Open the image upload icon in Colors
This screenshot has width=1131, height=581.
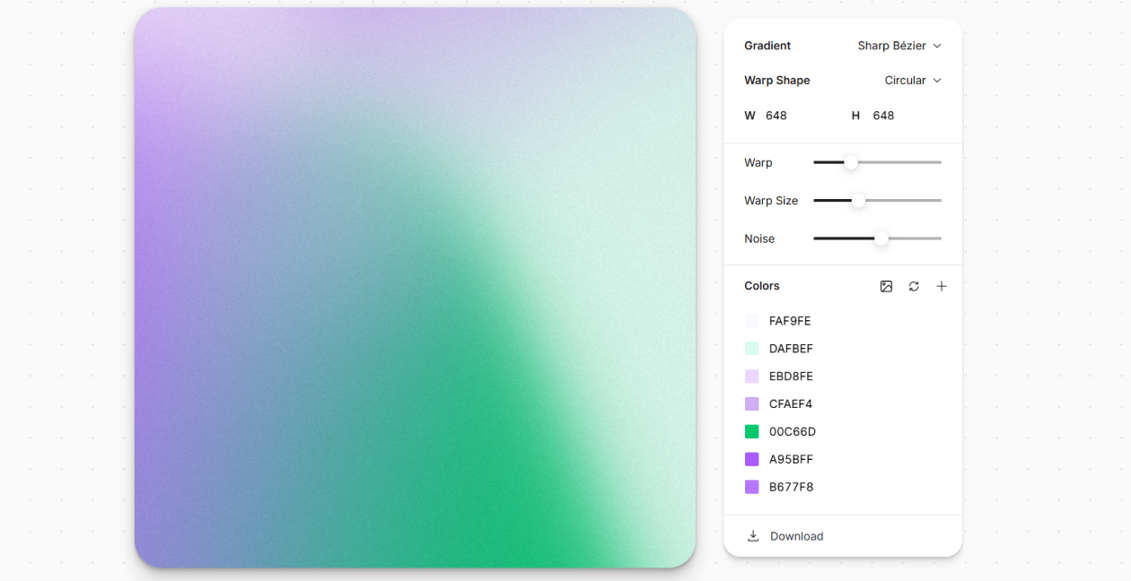[886, 286]
